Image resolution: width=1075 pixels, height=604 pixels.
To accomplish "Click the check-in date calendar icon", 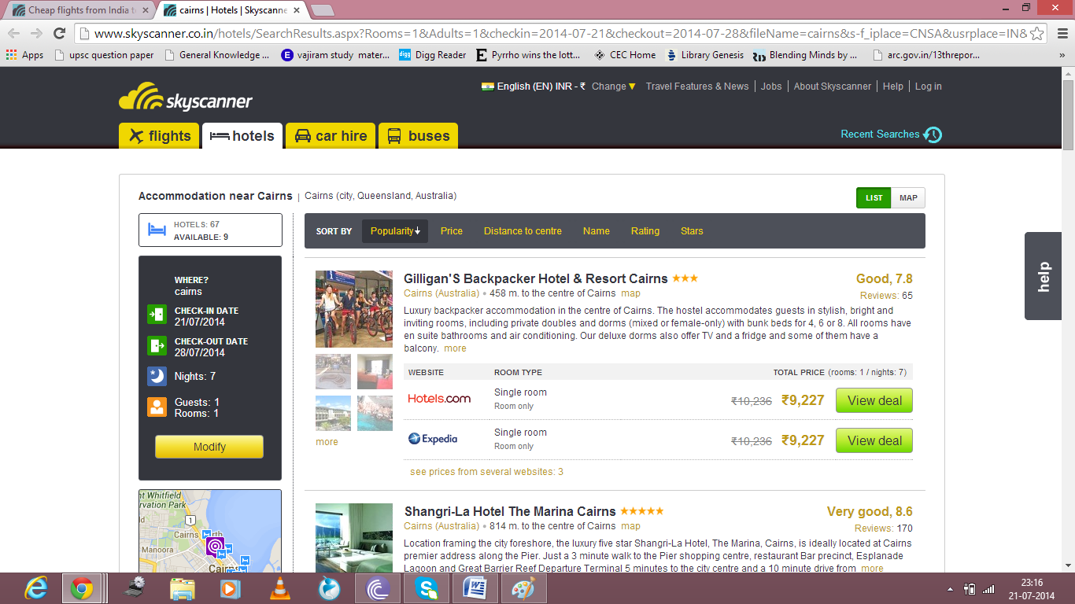I will tap(157, 315).
